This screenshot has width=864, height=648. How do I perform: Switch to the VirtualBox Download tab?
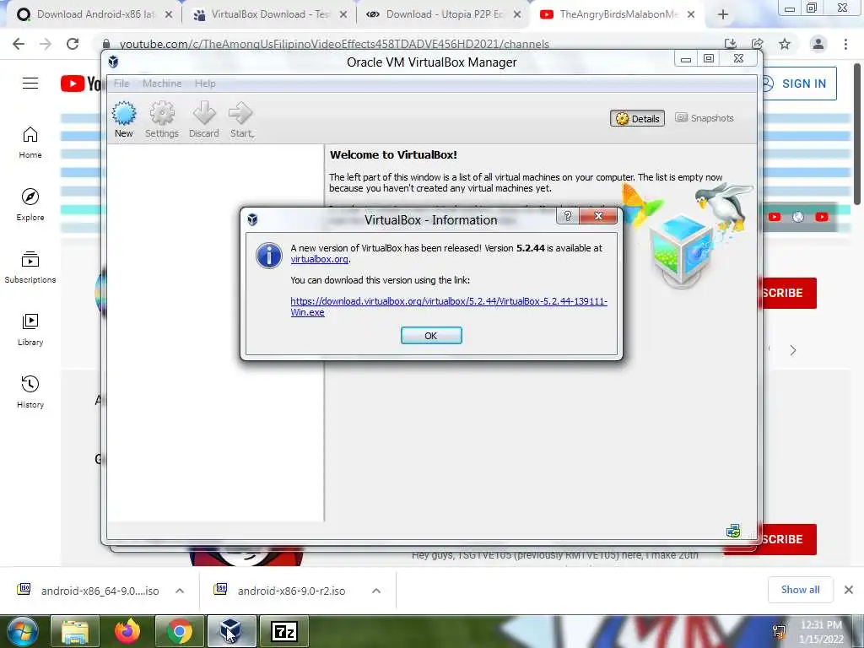(270, 14)
